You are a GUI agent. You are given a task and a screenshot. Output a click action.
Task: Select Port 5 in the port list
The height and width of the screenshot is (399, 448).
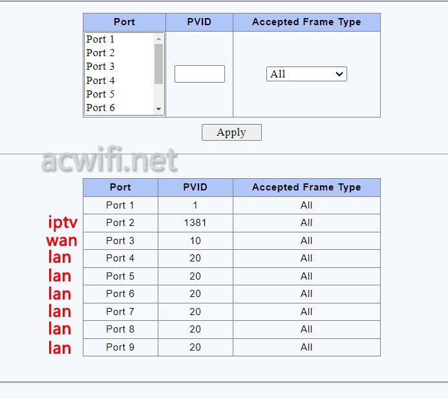point(101,94)
